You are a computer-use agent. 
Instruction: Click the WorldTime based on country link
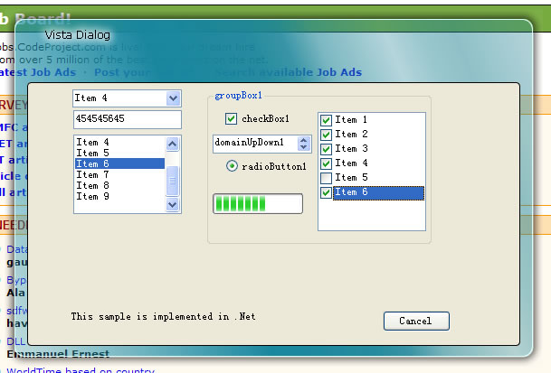coord(81,370)
